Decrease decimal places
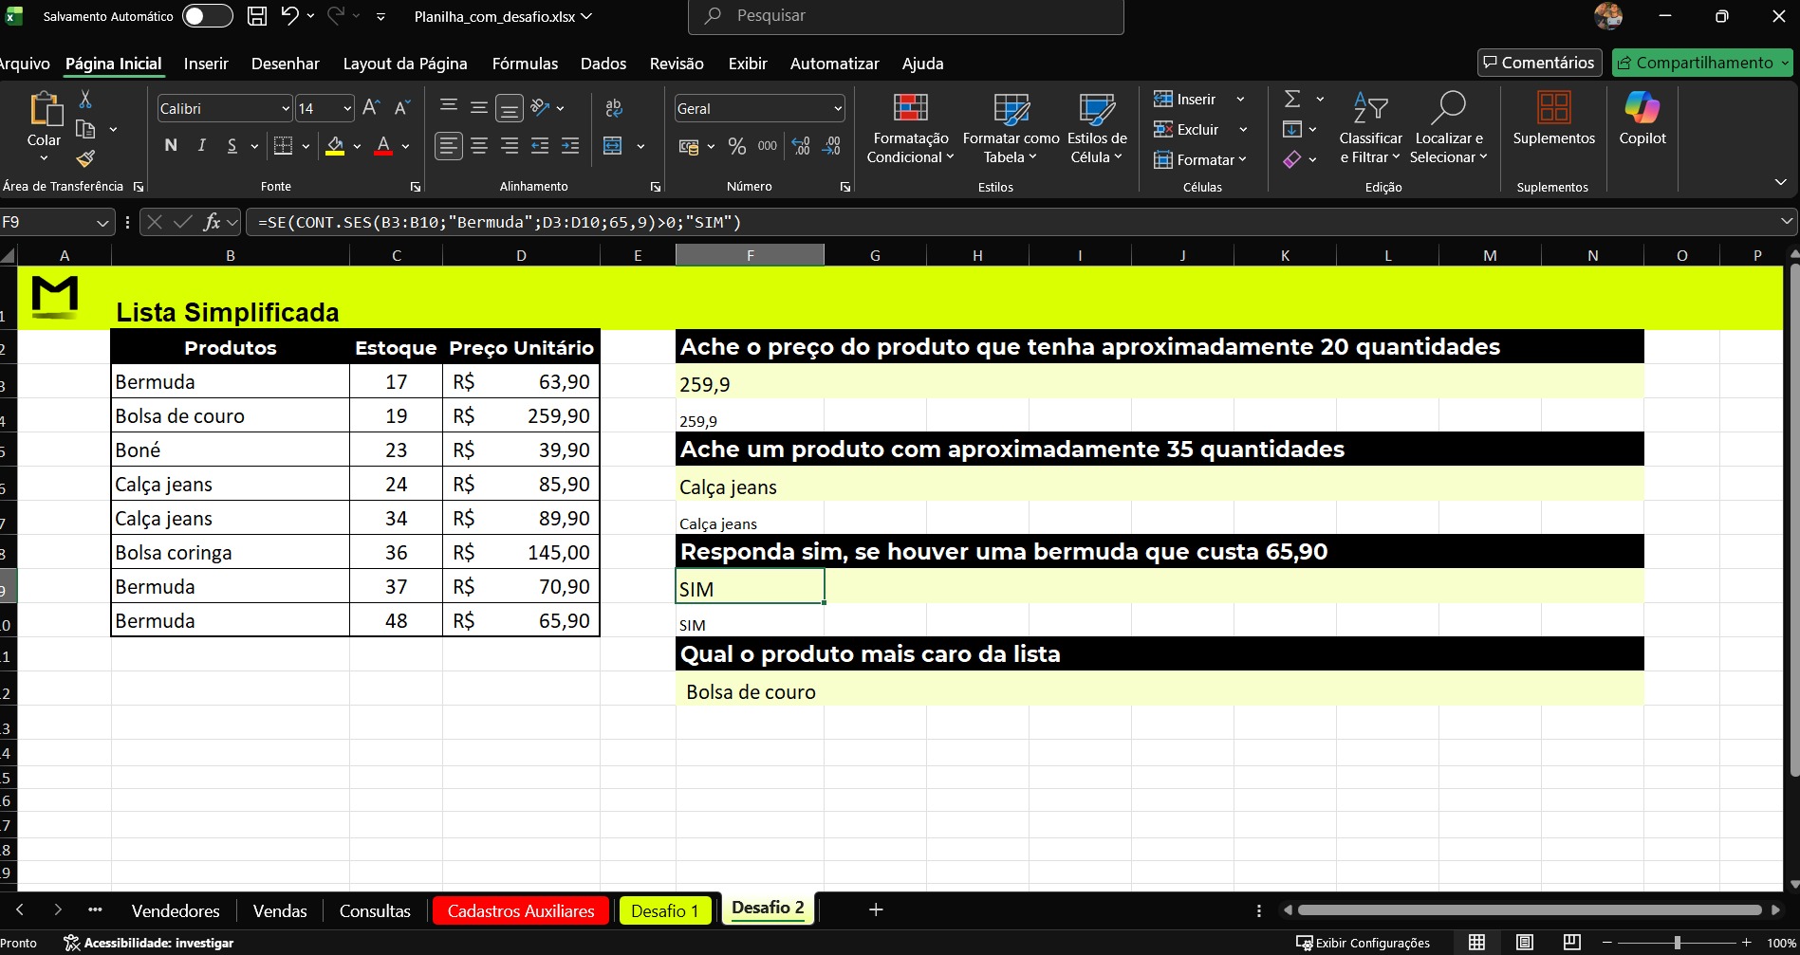The width and height of the screenshot is (1800, 955). coord(831,146)
